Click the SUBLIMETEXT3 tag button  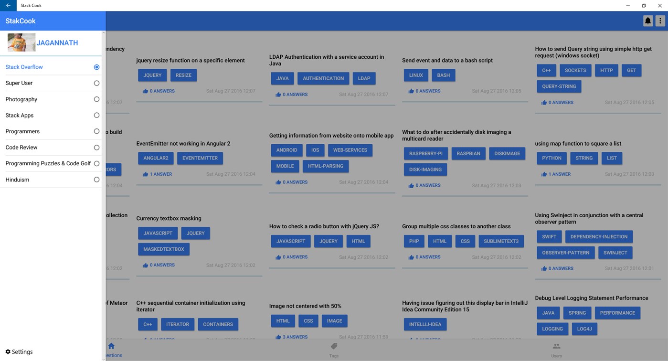click(x=501, y=242)
